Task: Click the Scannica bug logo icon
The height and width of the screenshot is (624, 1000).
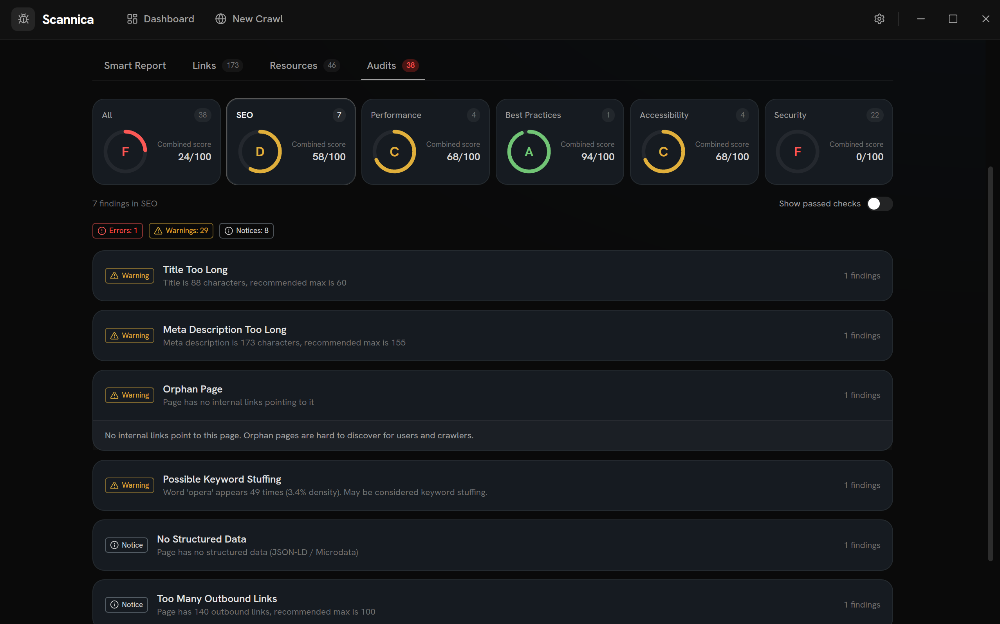Action: tap(23, 19)
